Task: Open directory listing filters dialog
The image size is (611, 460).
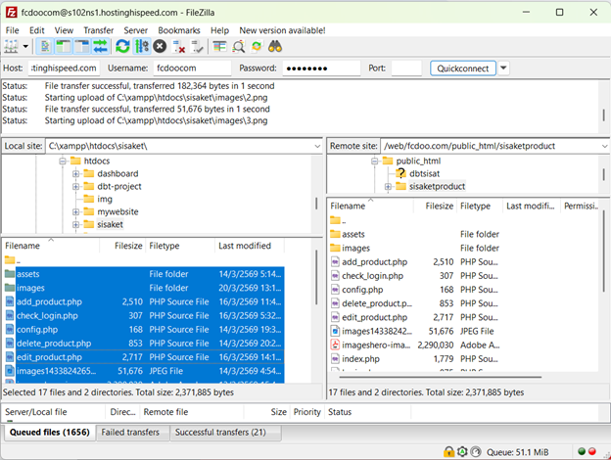Action: (219, 46)
